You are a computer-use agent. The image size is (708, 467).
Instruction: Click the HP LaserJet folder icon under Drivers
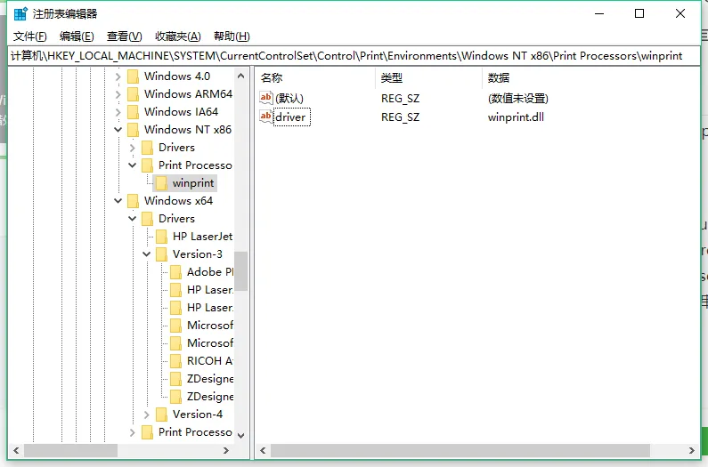coord(161,237)
